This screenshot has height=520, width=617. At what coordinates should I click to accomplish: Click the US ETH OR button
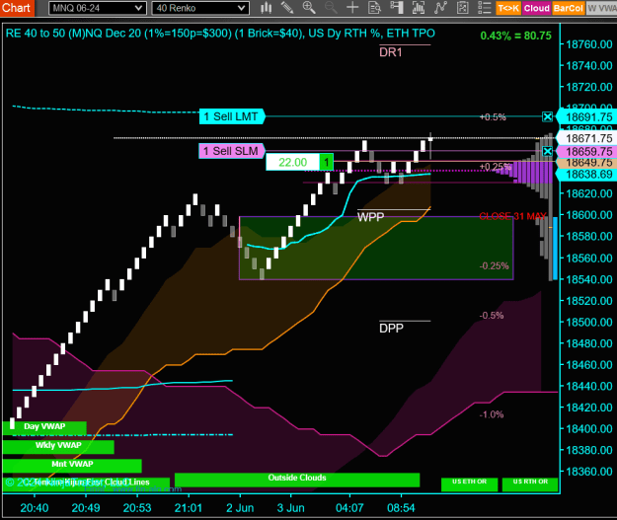click(x=469, y=484)
